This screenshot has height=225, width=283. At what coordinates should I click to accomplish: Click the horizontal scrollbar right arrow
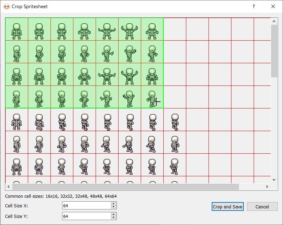[x=267, y=186]
